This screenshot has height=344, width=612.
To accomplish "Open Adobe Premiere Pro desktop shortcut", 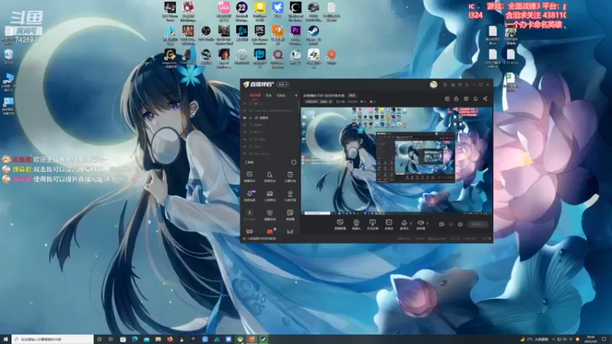I will coord(295,34).
